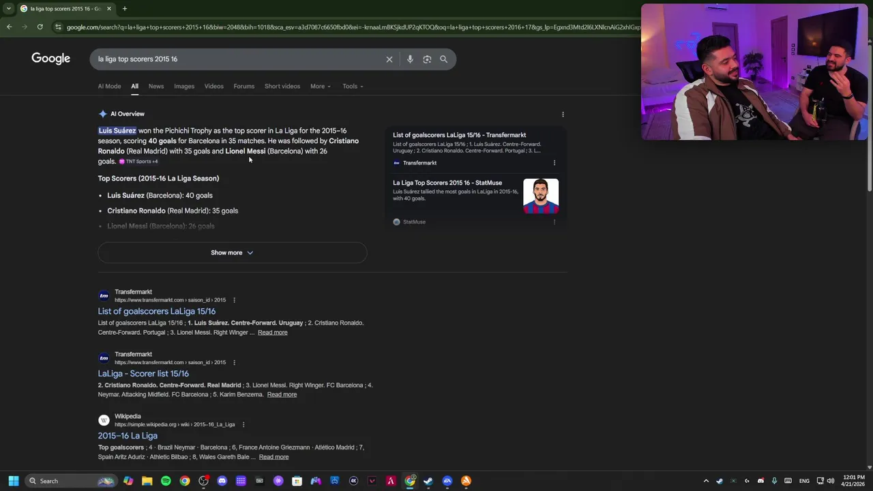Click the Windows taskbar Search box
Image resolution: width=873 pixels, height=491 pixels.
tap(70, 481)
